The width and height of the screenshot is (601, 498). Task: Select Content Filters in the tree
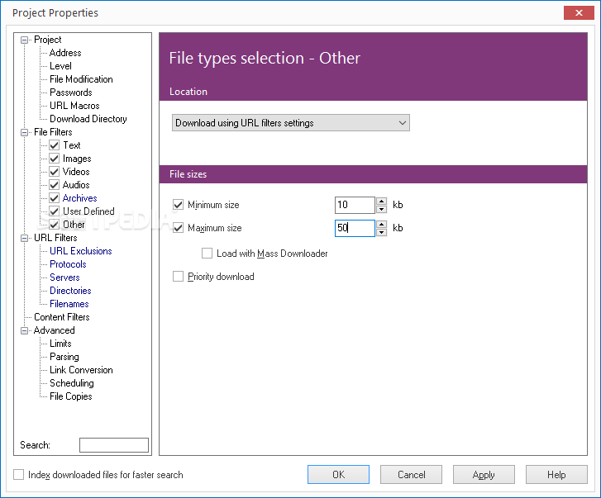[61, 317]
